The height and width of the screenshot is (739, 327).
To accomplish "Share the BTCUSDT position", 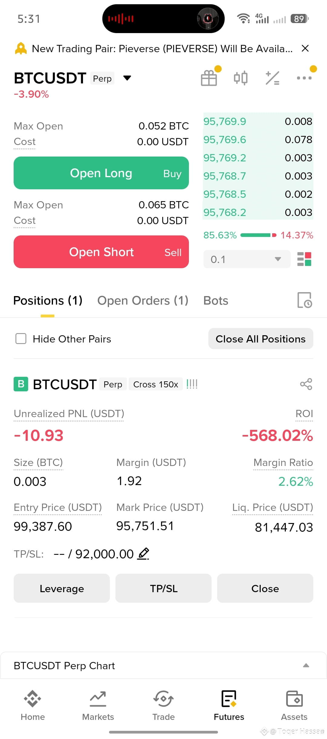I will pyautogui.click(x=306, y=384).
